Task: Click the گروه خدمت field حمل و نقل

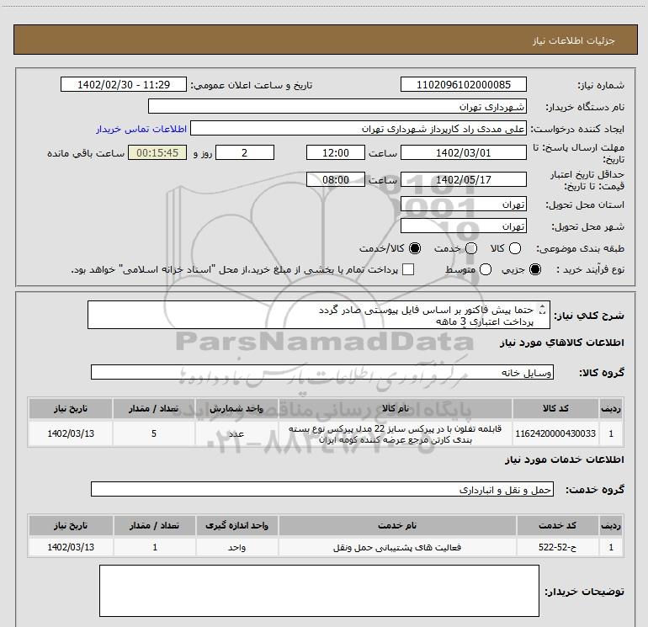Action: [x=321, y=489]
